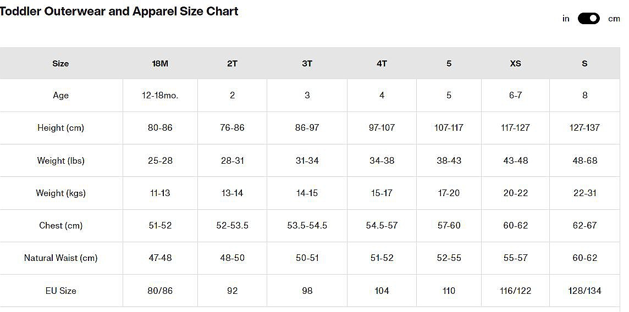The height and width of the screenshot is (312, 629).
Task: Click the Weight (lbs) row label
Action: [60, 160]
